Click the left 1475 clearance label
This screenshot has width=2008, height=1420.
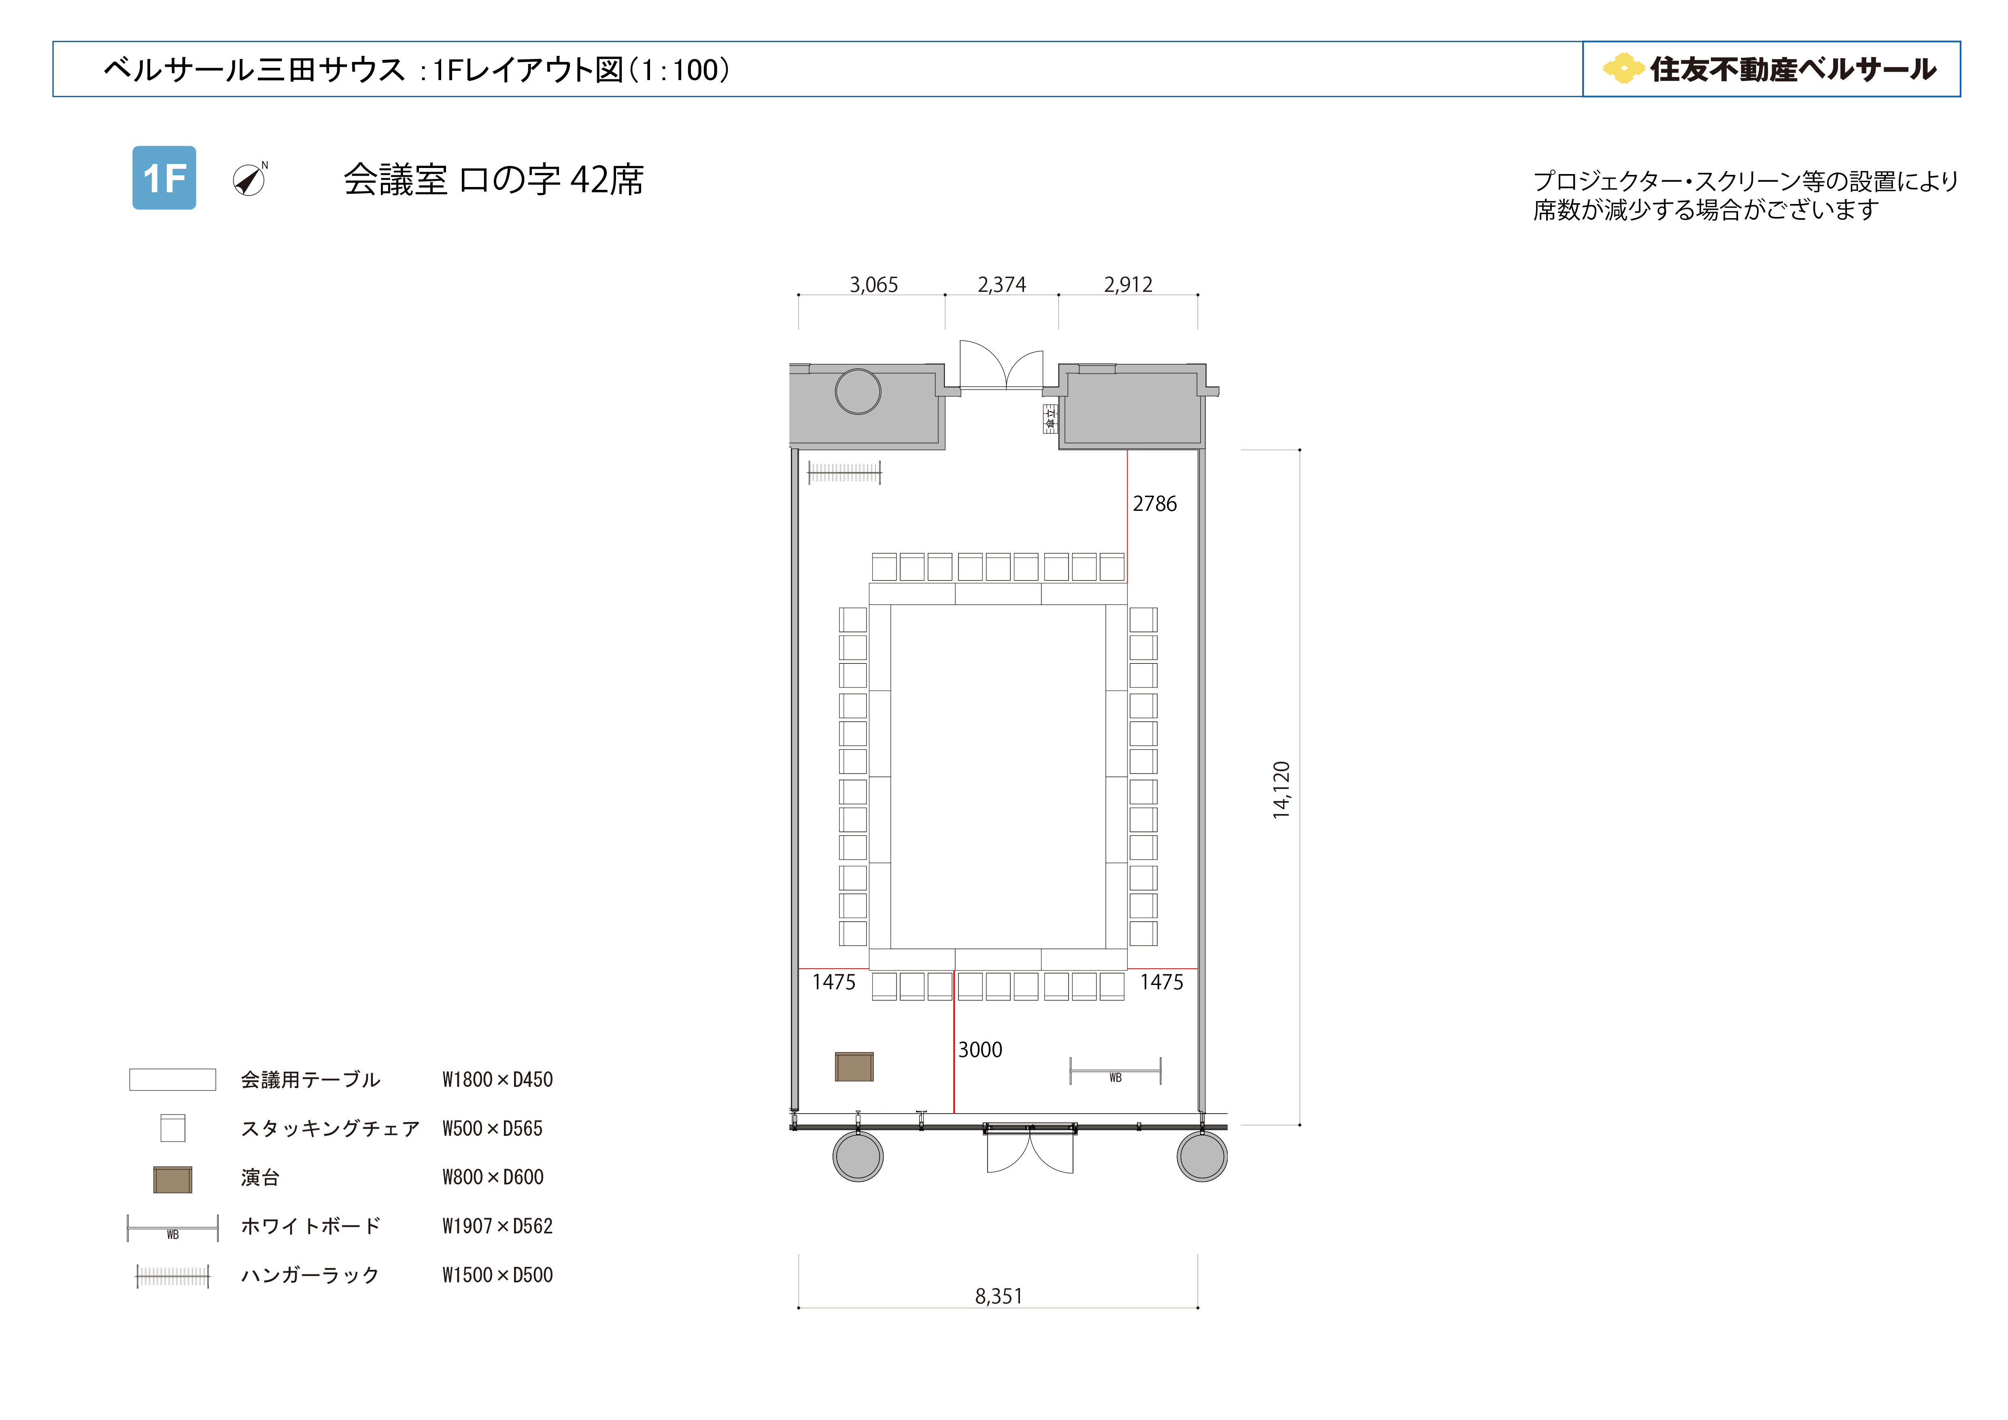833,982
